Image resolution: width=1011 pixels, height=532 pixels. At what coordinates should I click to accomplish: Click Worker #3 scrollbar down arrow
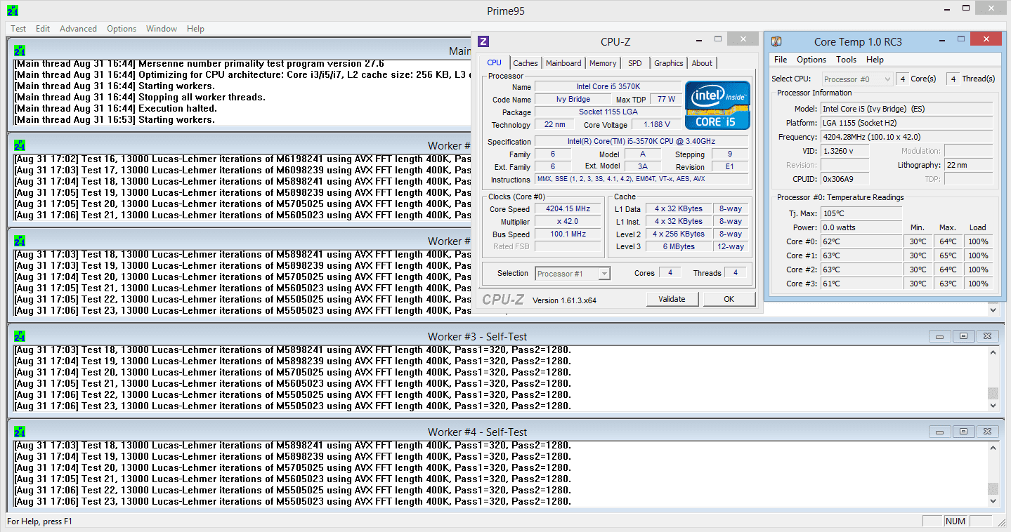(993, 406)
